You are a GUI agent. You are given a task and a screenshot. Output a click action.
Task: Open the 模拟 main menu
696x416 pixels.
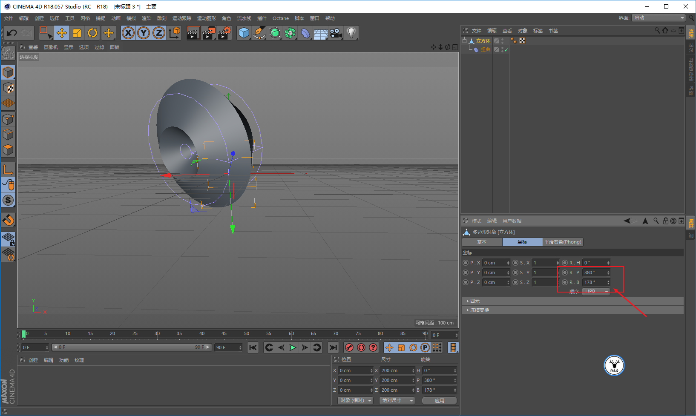(131, 18)
